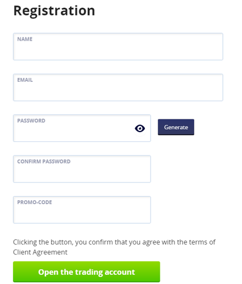Screen dimensions: 242x284
Task: Place cursor in password re-entry box
Action: point(82,169)
